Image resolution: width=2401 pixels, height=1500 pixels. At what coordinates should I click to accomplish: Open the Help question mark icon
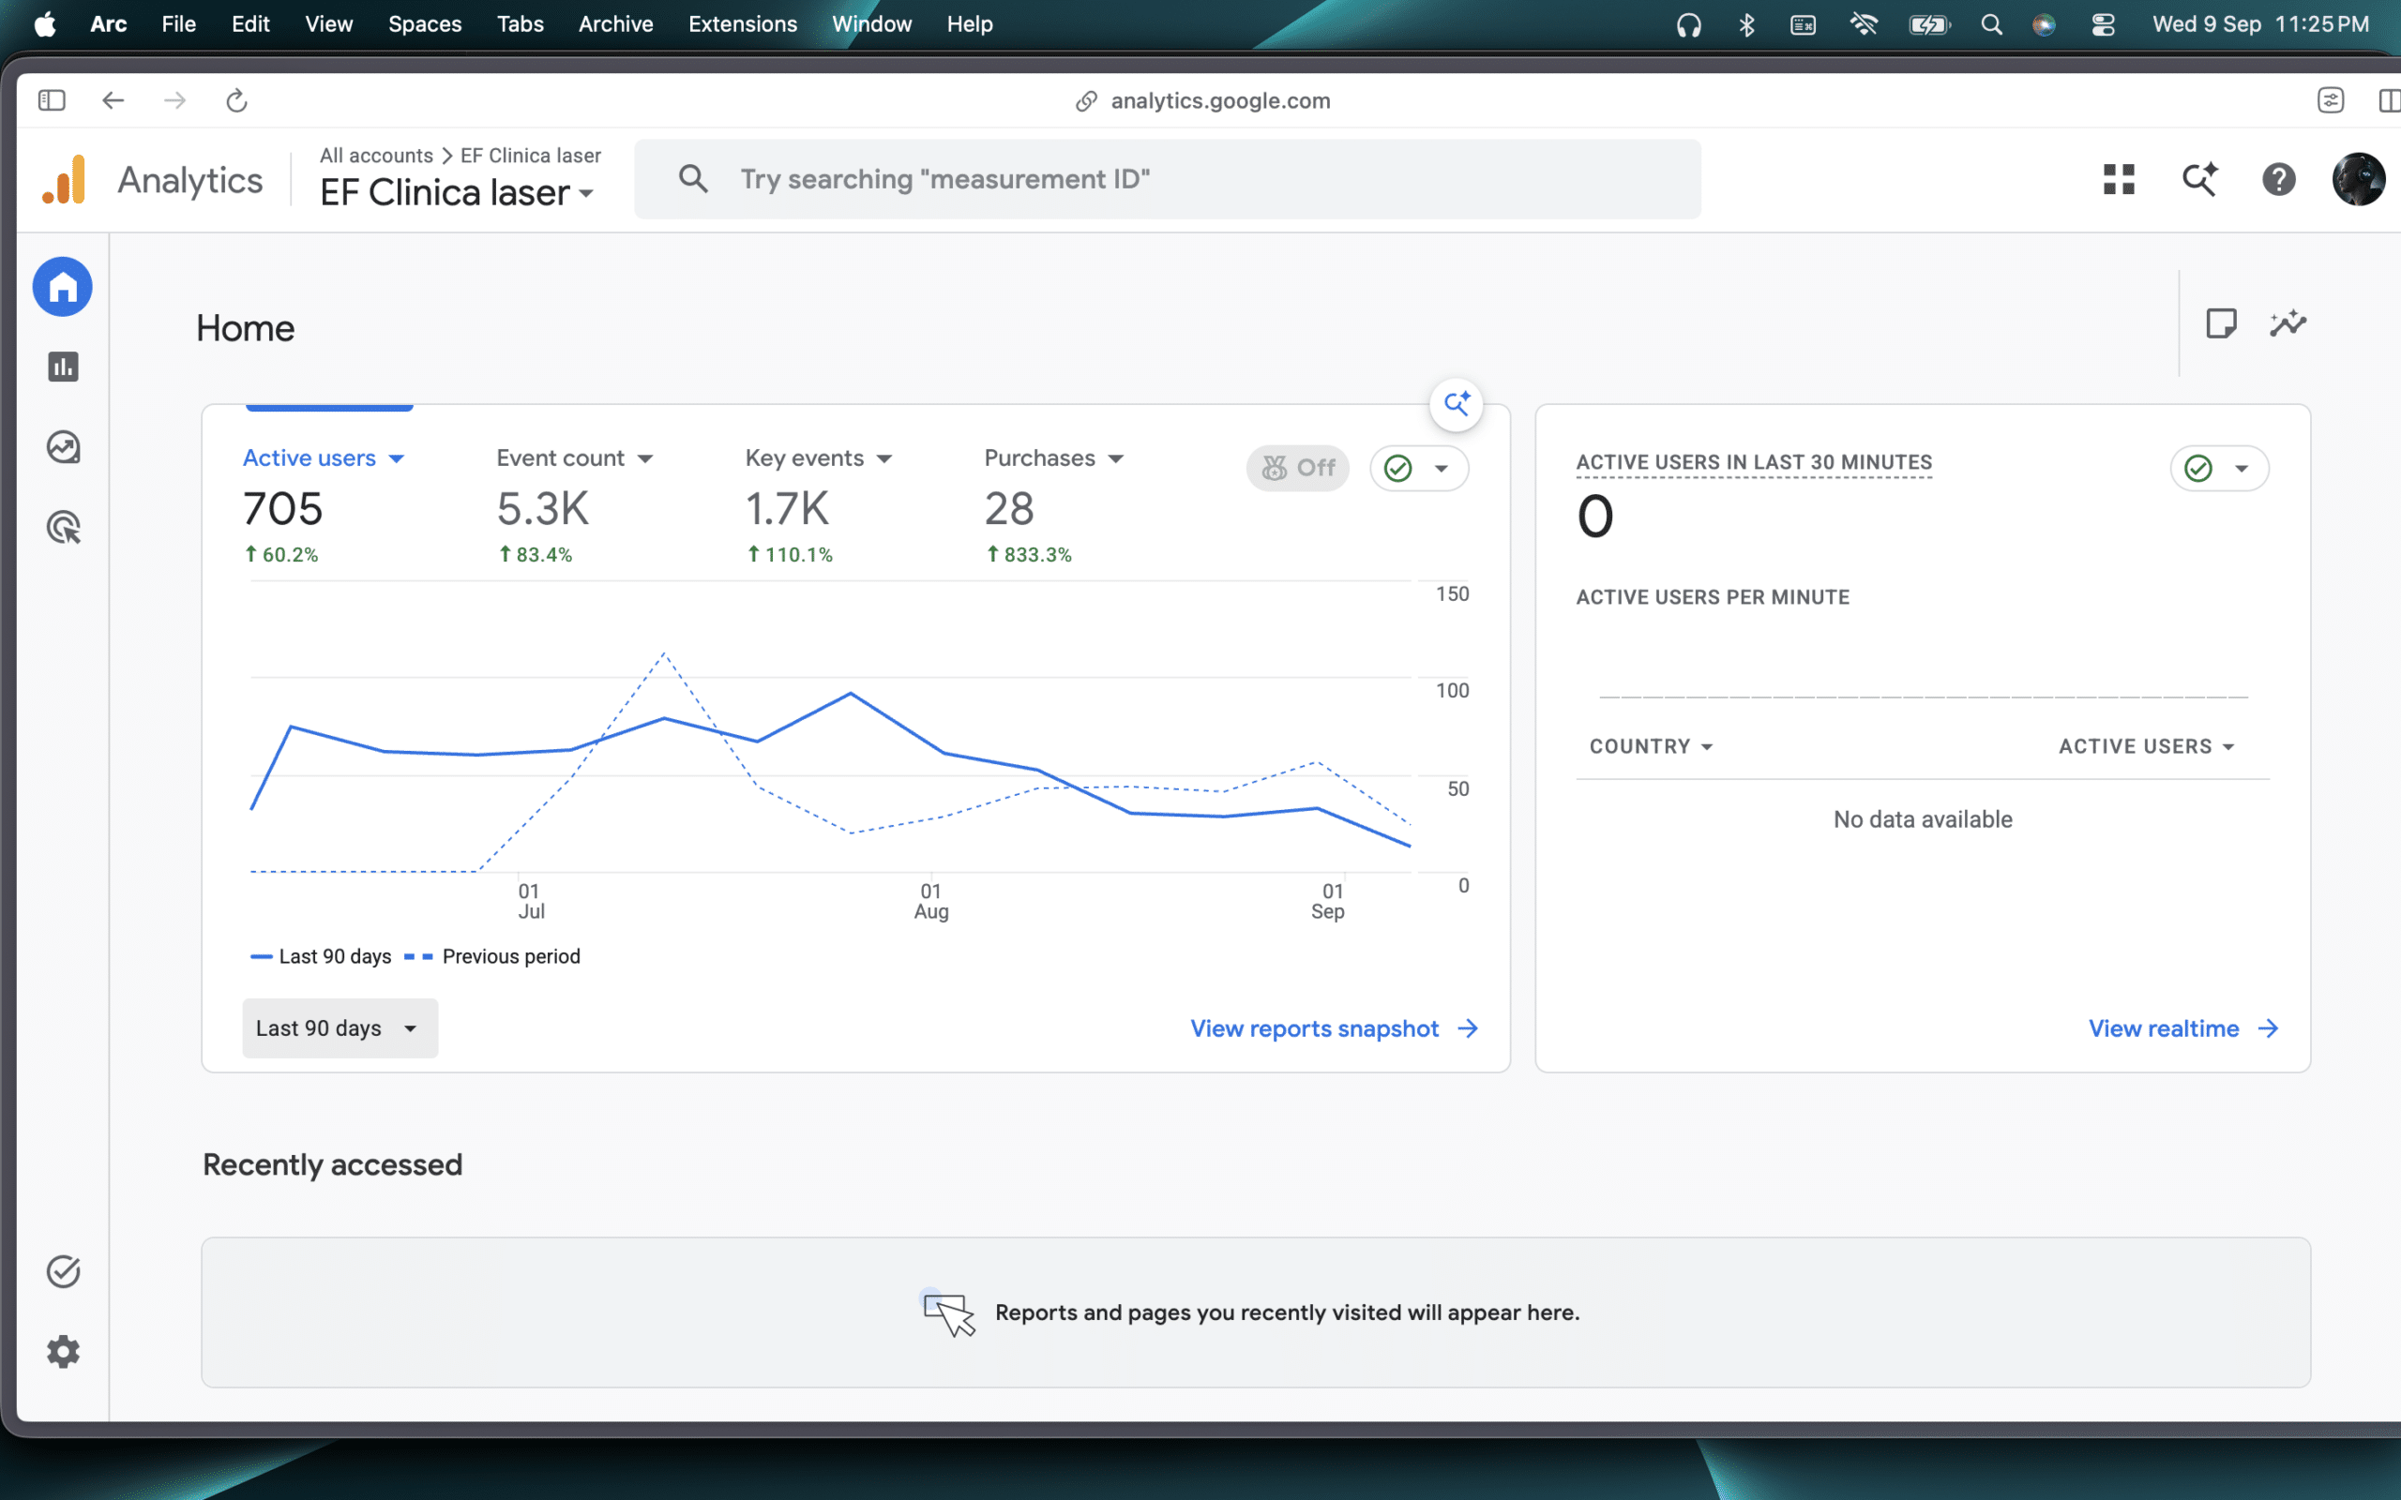coord(2279,180)
